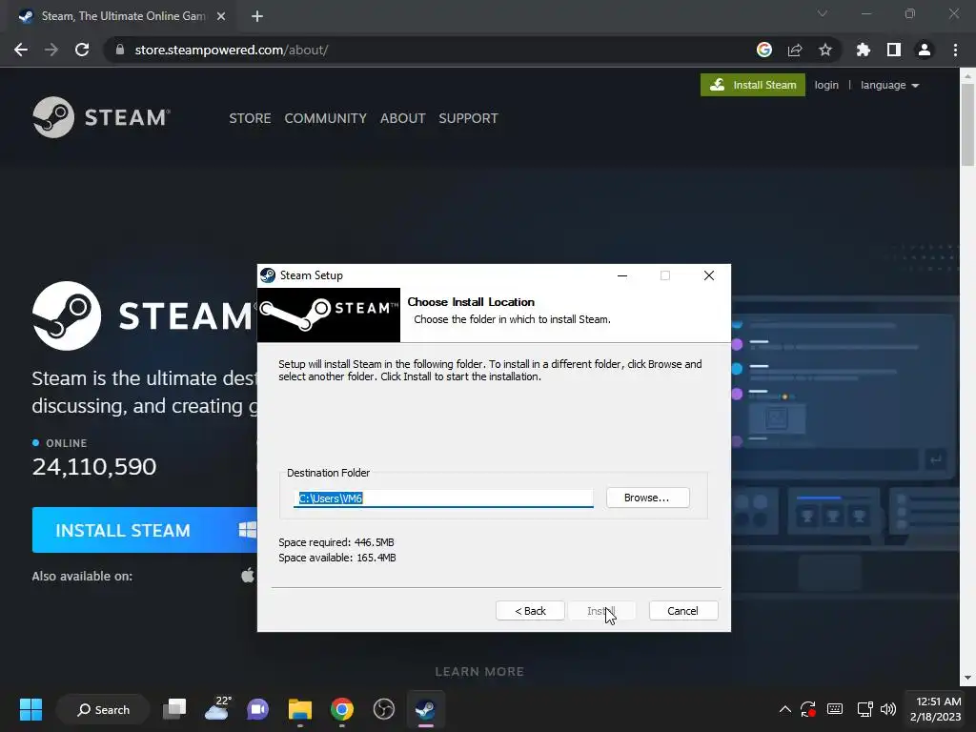Click the share page icon
The height and width of the screenshot is (732, 976).
point(795,50)
